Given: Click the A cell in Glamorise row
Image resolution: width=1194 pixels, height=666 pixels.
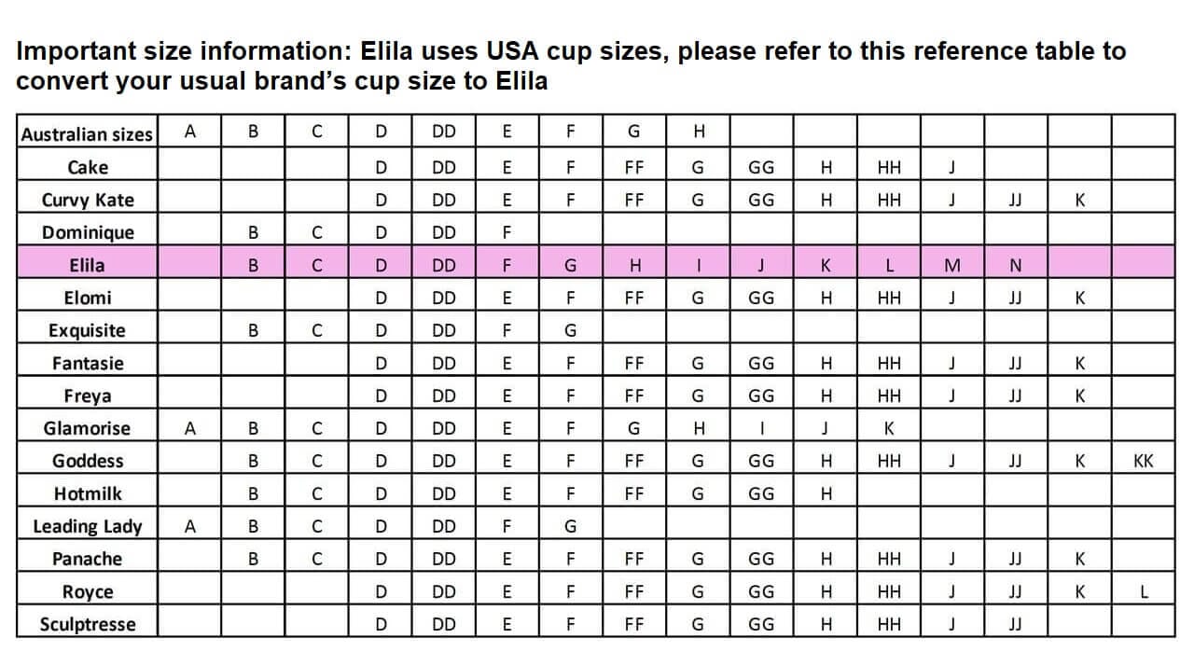Looking at the screenshot, I should click(190, 428).
